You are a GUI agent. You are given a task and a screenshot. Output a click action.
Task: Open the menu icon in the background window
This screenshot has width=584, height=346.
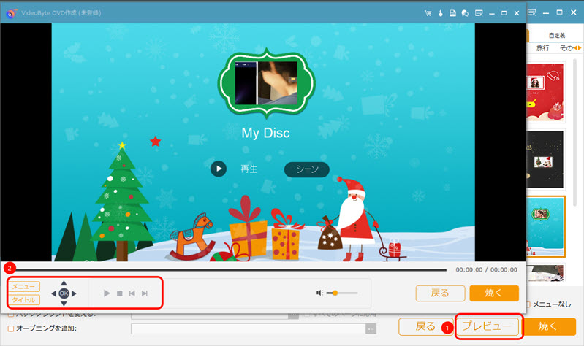[532, 12]
